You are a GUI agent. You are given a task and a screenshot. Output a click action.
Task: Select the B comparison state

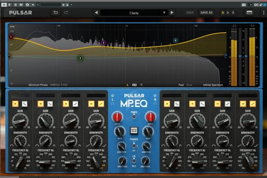233,13
